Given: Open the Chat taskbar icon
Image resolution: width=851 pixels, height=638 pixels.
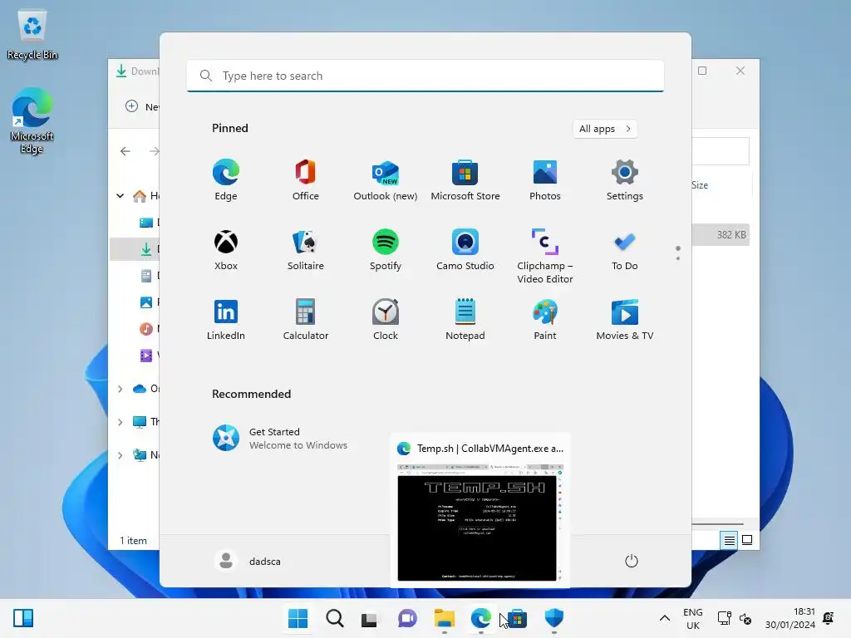Looking at the screenshot, I should [407, 618].
